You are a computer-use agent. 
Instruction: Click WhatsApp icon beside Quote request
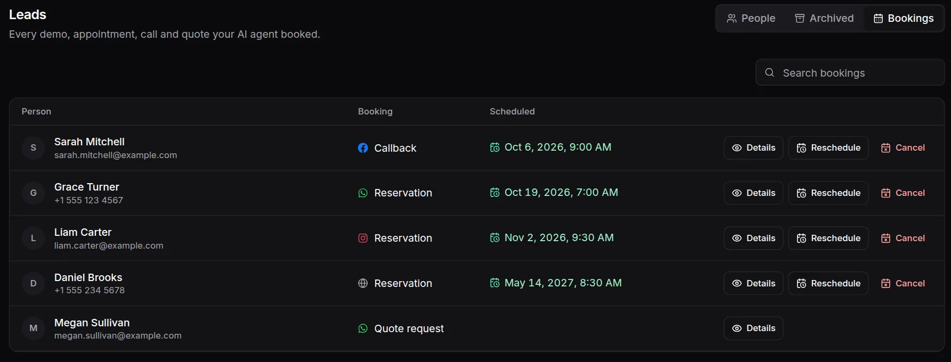pos(363,328)
